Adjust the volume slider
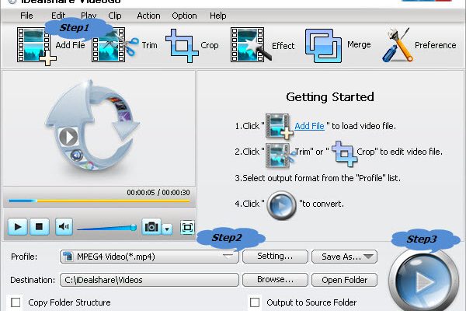The width and height of the screenshot is (466, 311). click(107, 228)
